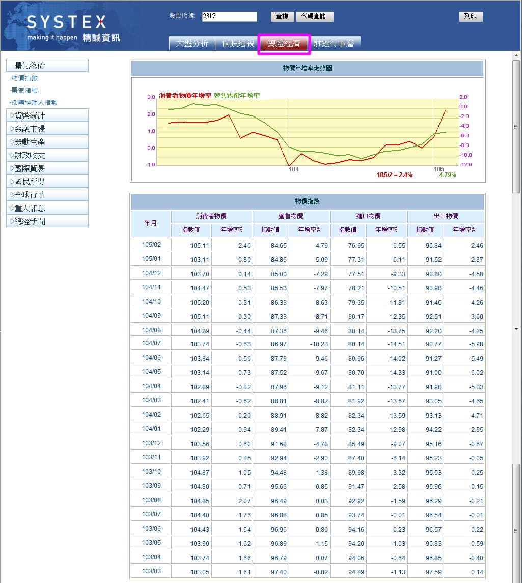The height and width of the screenshot is (583, 522).
Task: Click the scrollbar up arrow
Action: pyautogui.click(x=516, y=55)
